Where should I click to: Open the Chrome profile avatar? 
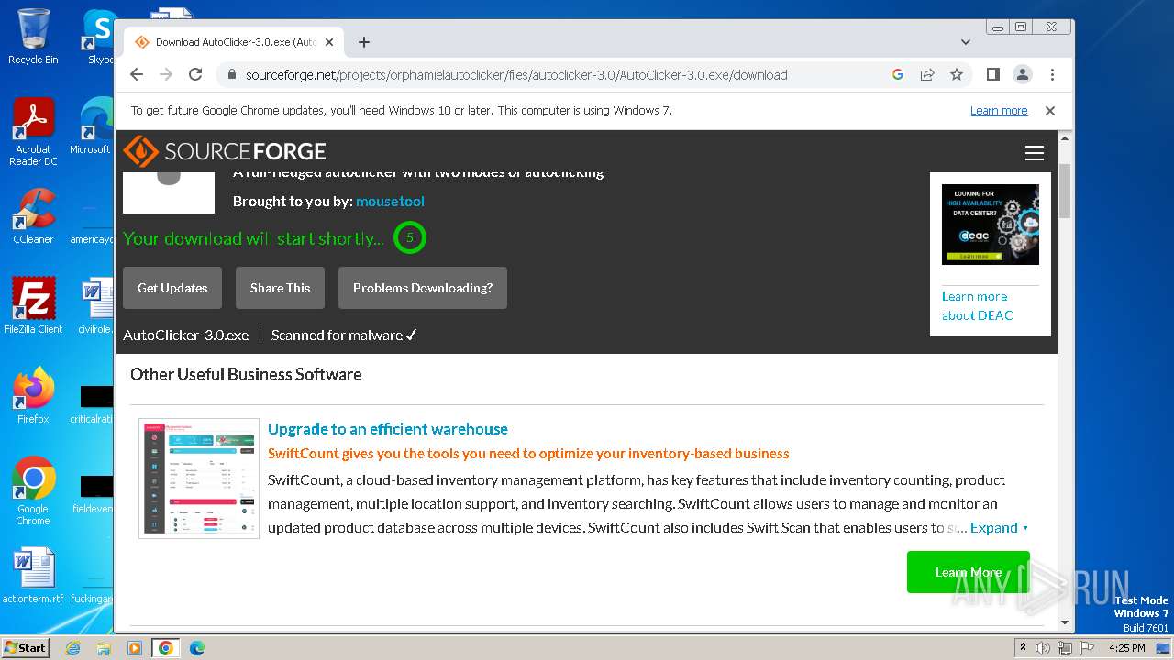[1022, 74]
